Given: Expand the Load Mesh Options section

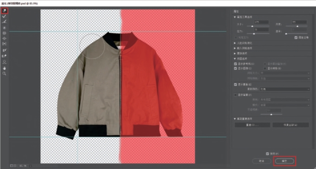Looking at the screenshot, I should (x=235, y=48).
